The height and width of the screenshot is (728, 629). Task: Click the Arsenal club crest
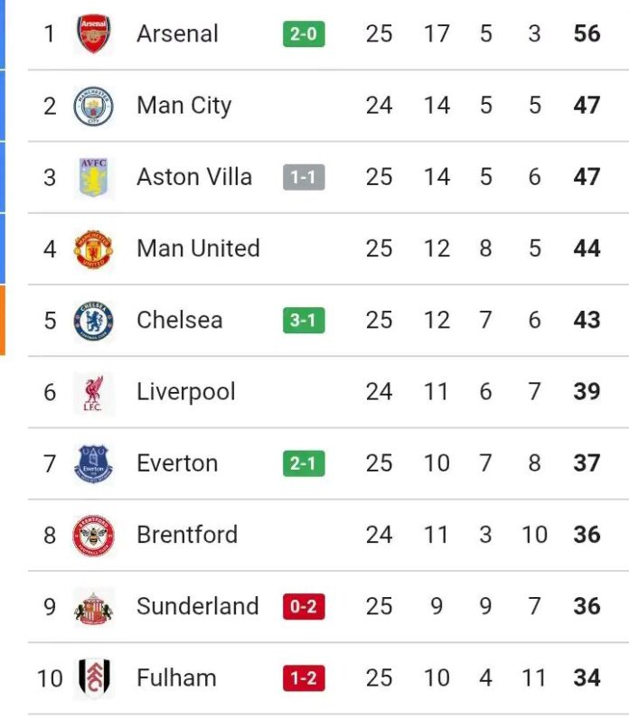click(x=90, y=33)
